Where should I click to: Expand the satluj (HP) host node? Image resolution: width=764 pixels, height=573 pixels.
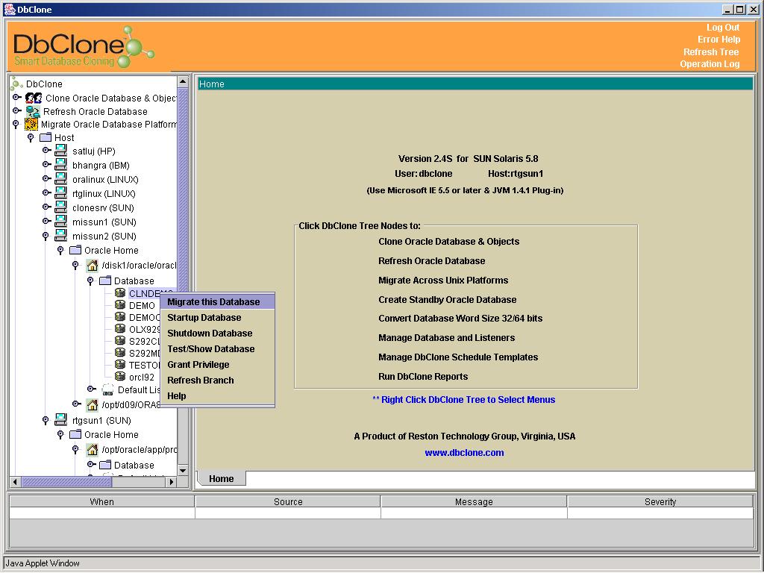(47, 150)
